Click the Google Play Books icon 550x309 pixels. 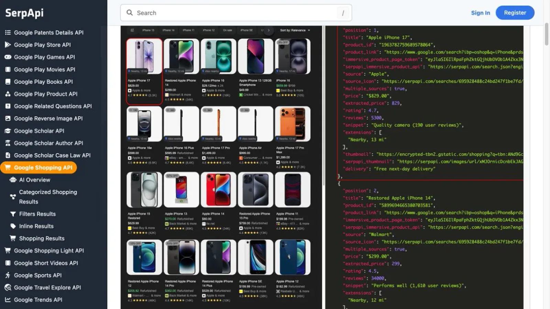click(8, 82)
